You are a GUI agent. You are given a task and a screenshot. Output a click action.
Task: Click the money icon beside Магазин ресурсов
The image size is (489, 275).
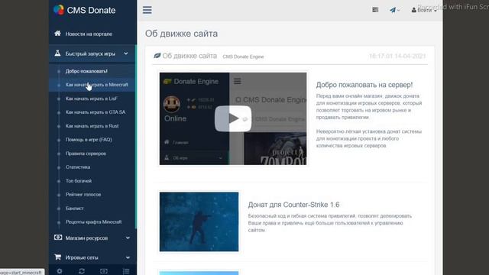tap(58, 238)
